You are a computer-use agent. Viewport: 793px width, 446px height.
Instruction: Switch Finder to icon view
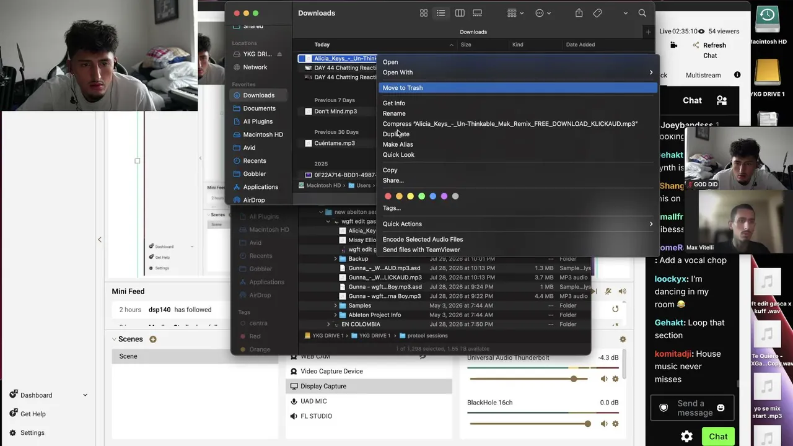[x=424, y=13]
